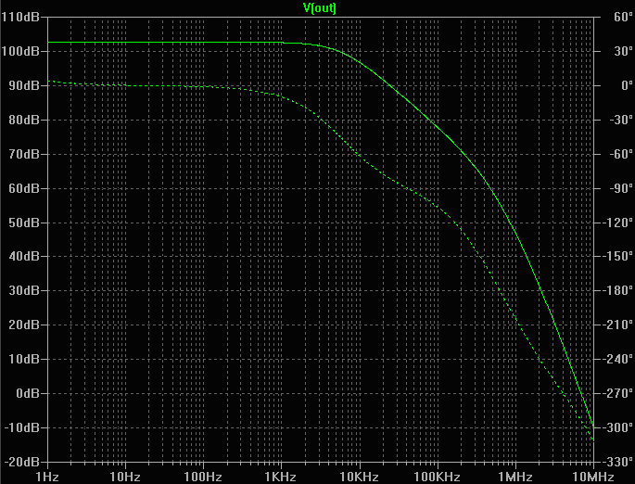Click the 60° phase axis label
Viewport: 635px width, 484px height.
623,17
